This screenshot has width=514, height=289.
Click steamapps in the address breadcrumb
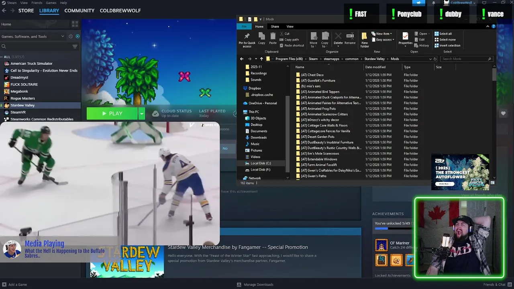(x=332, y=59)
